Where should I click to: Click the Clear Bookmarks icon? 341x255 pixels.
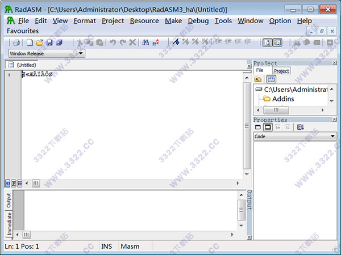(205, 42)
